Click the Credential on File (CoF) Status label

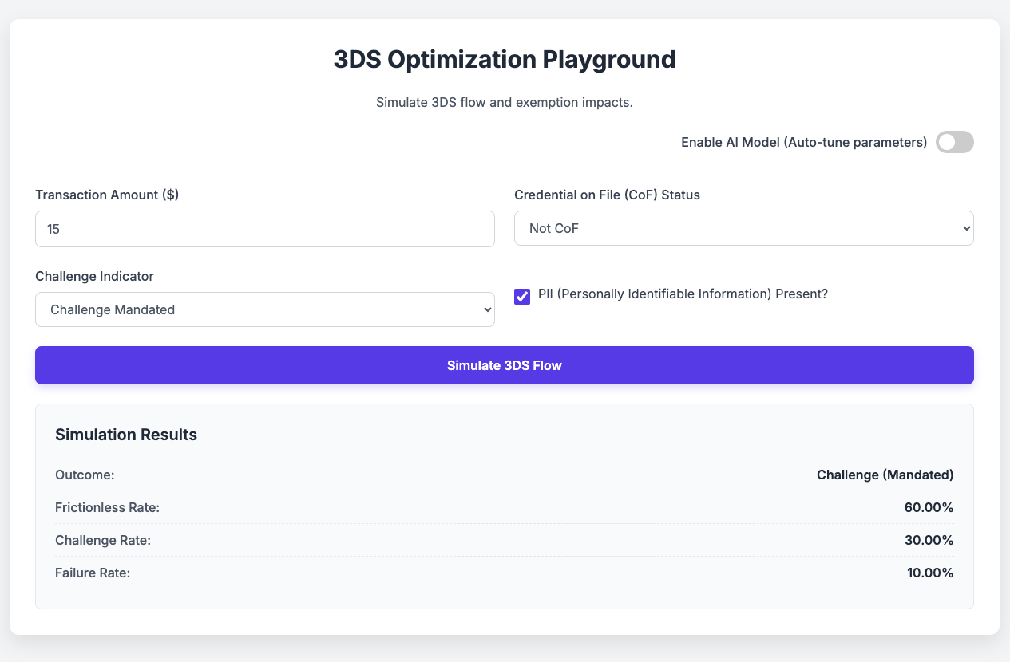[607, 195]
